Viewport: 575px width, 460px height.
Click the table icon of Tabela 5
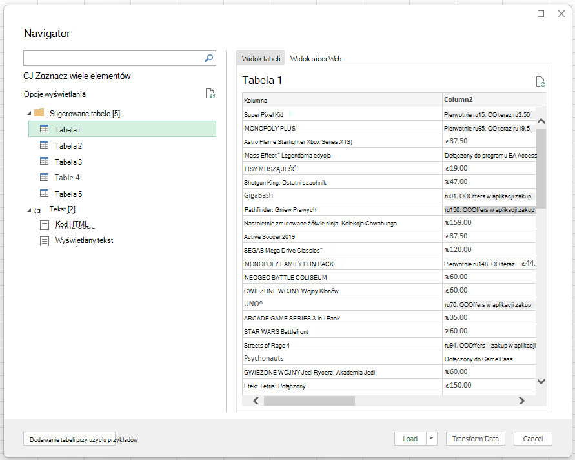coord(44,193)
